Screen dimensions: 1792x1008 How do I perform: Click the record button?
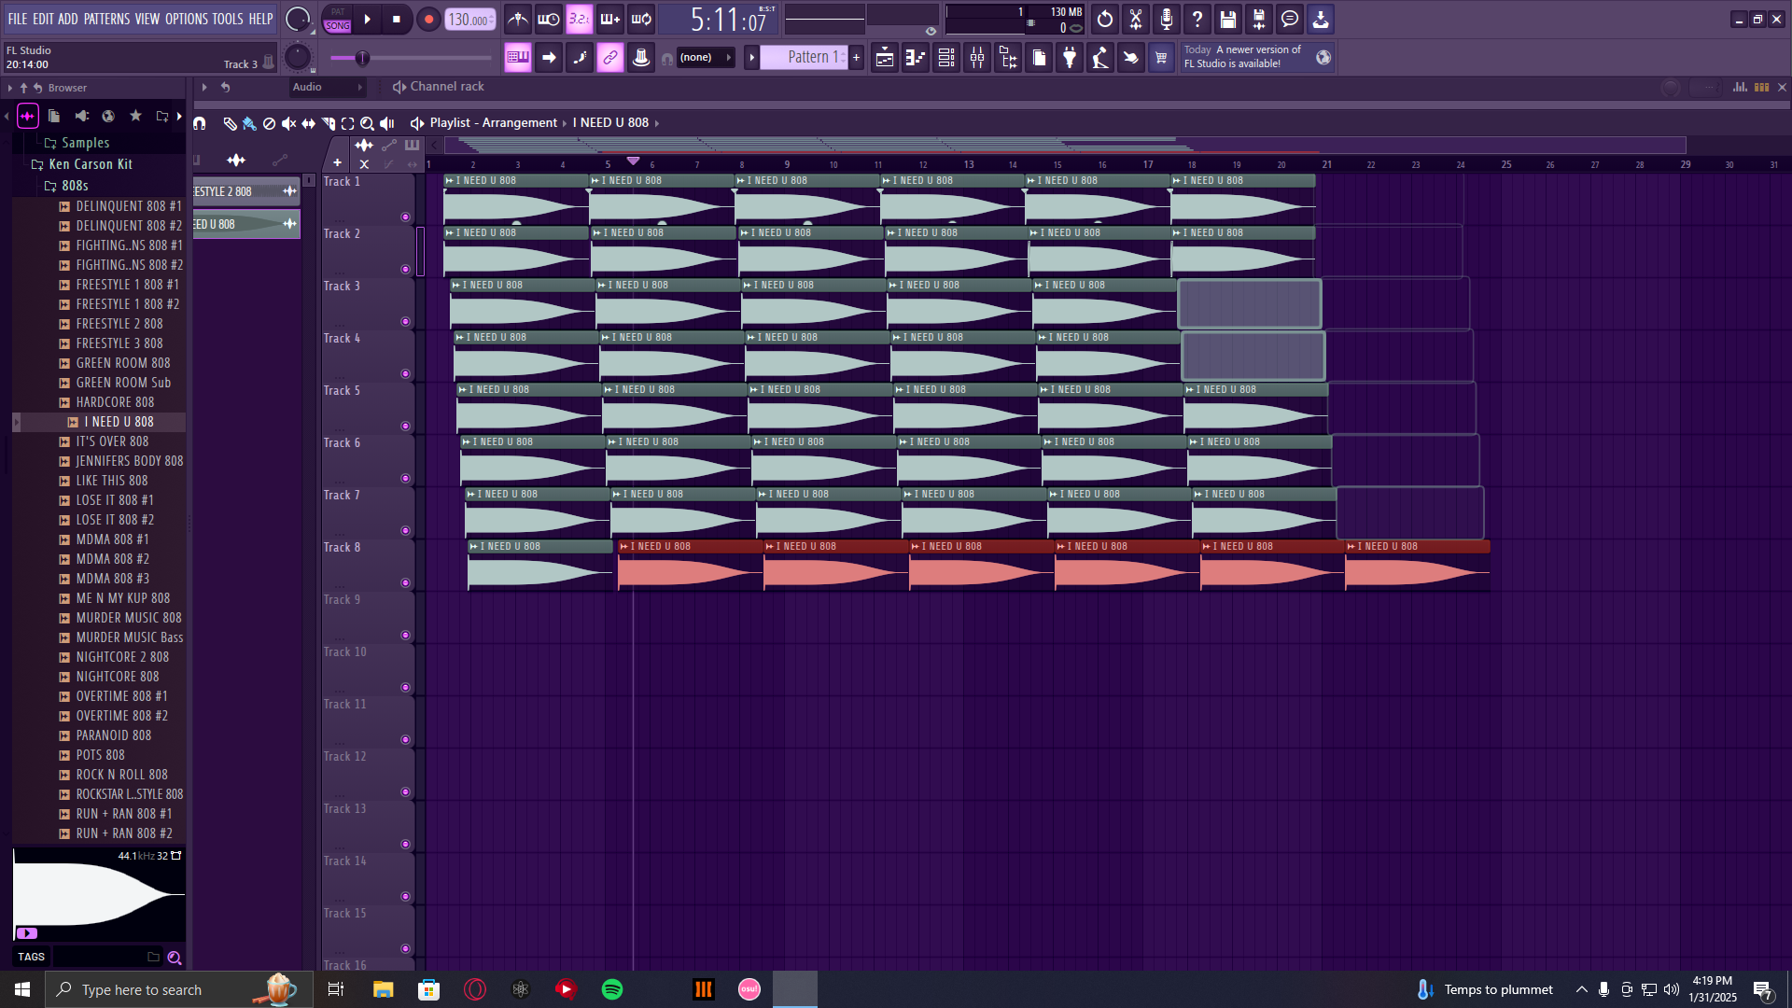pyautogui.click(x=428, y=19)
